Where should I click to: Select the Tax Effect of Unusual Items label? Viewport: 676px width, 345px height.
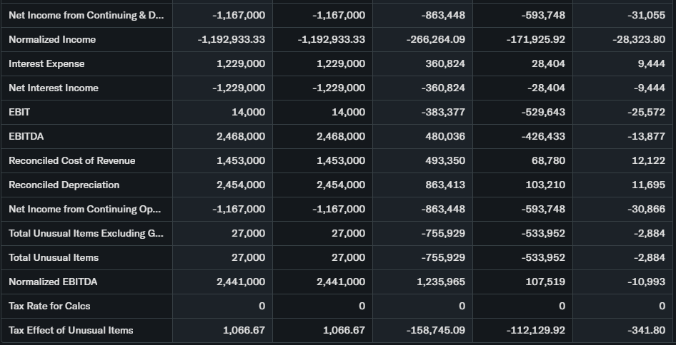click(x=71, y=330)
